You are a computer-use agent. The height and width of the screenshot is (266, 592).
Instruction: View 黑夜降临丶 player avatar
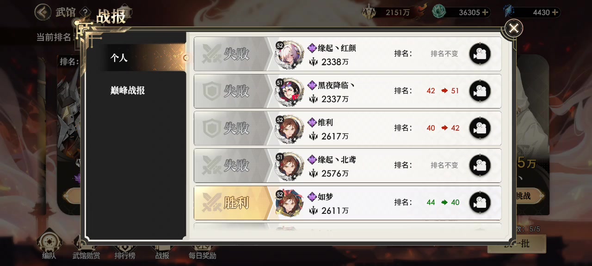click(290, 91)
